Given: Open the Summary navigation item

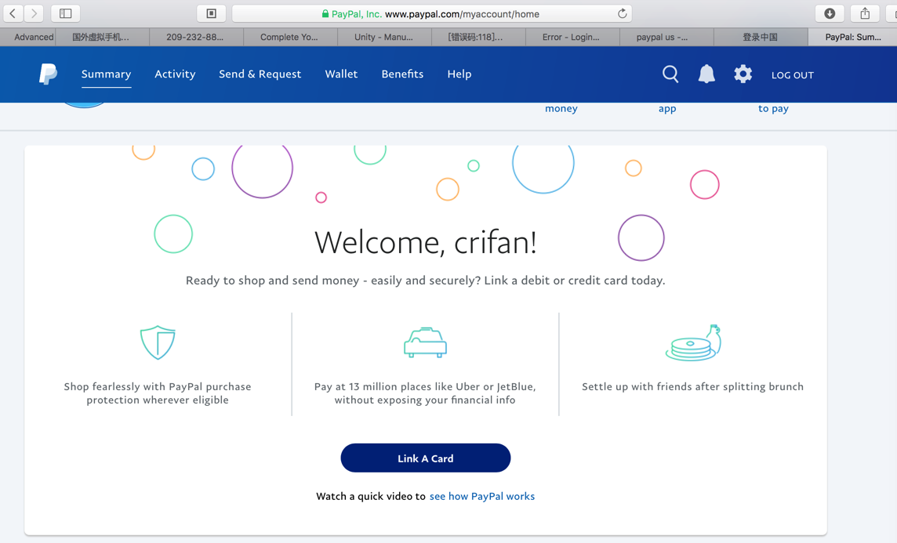Looking at the screenshot, I should (106, 74).
